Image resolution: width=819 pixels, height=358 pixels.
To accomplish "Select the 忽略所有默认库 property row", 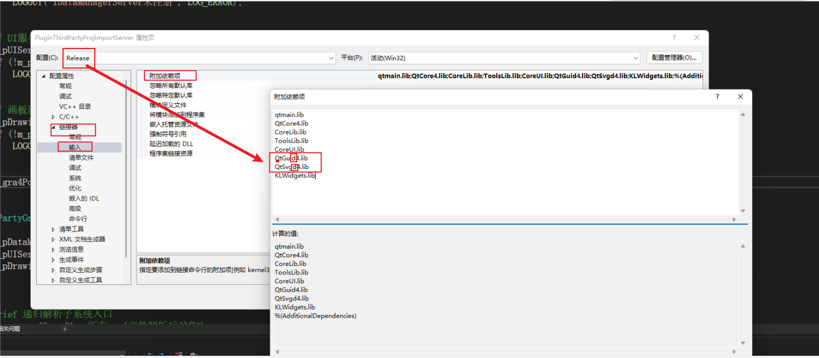I will [x=171, y=86].
